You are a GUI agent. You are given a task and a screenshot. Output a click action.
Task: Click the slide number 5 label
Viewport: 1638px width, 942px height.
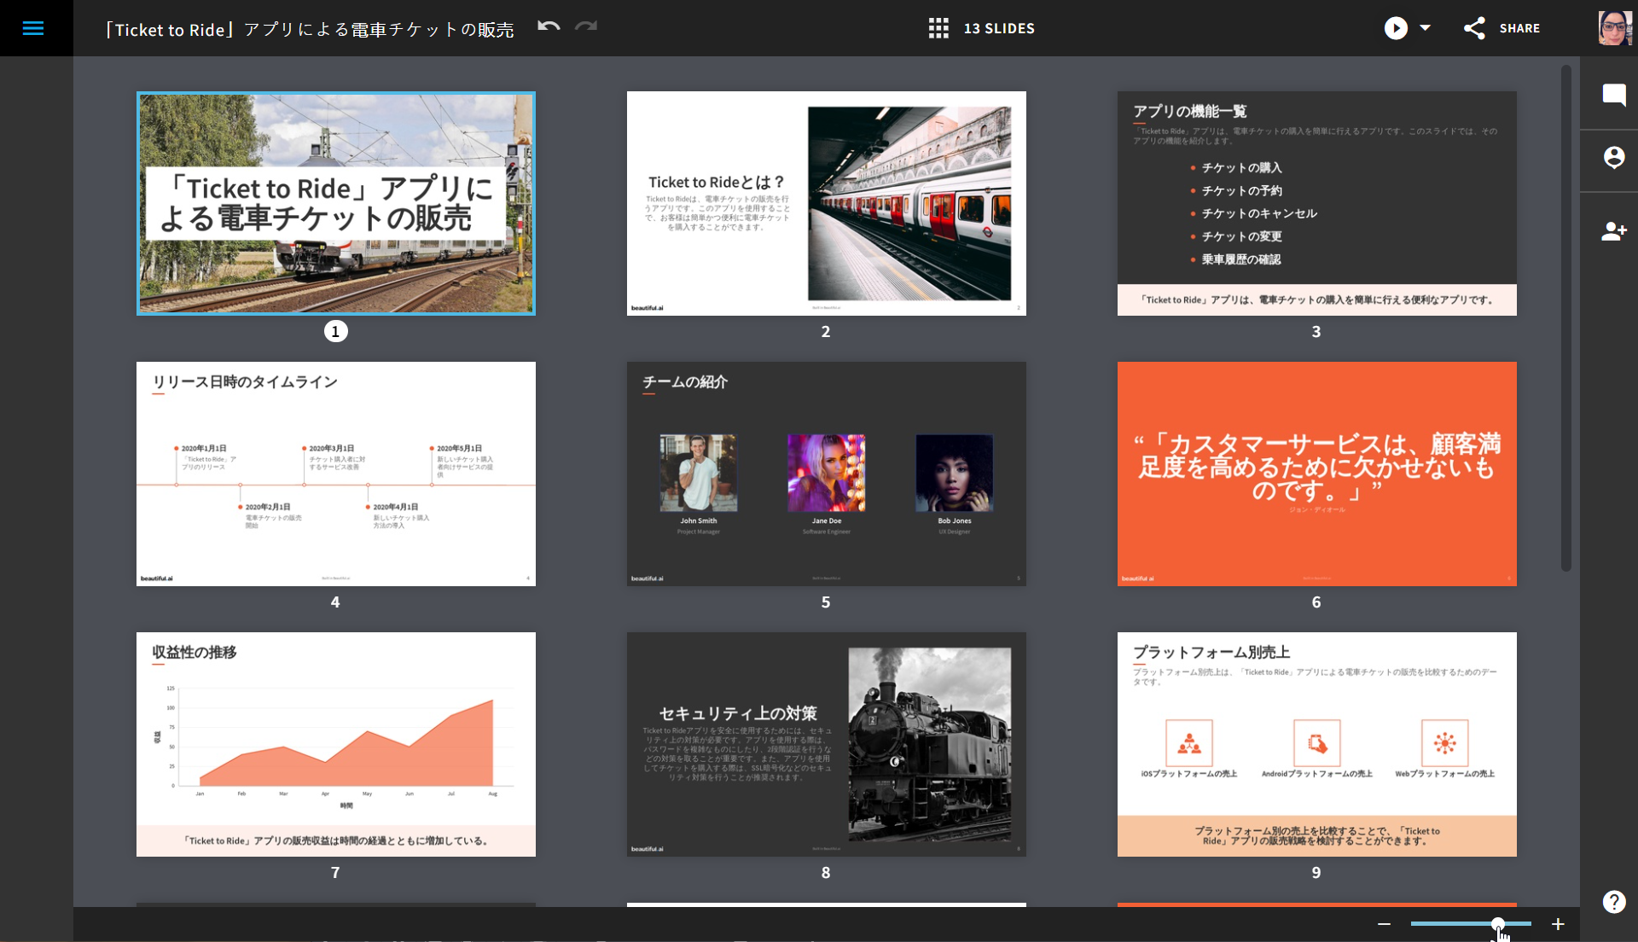point(826,602)
